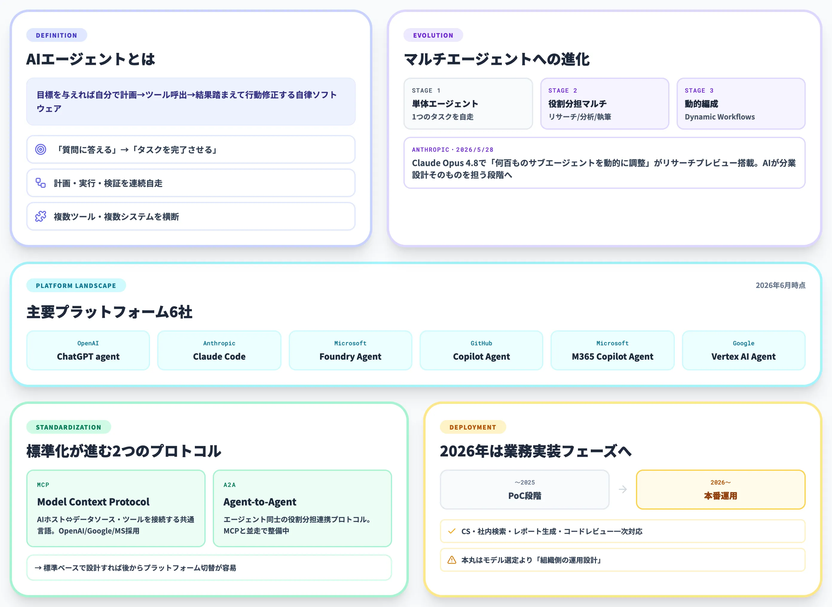Click the row 複数ツール・複数システムを横断
Screen dimensions: 832x607
point(191,216)
